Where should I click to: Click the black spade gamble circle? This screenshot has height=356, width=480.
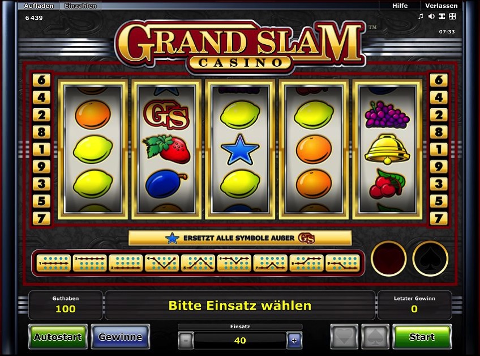click(430, 258)
